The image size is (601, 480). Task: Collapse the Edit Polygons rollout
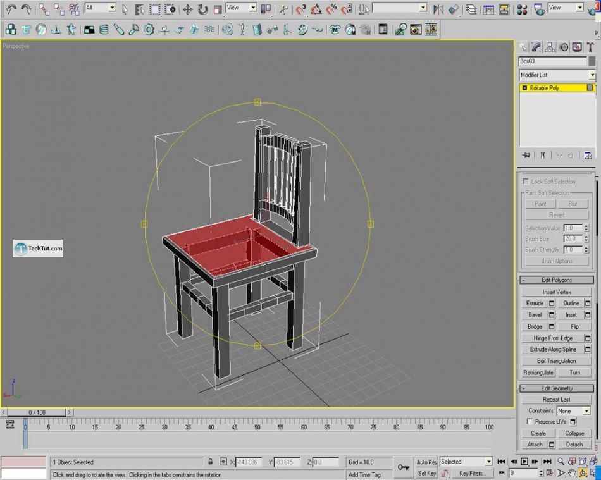pos(557,280)
